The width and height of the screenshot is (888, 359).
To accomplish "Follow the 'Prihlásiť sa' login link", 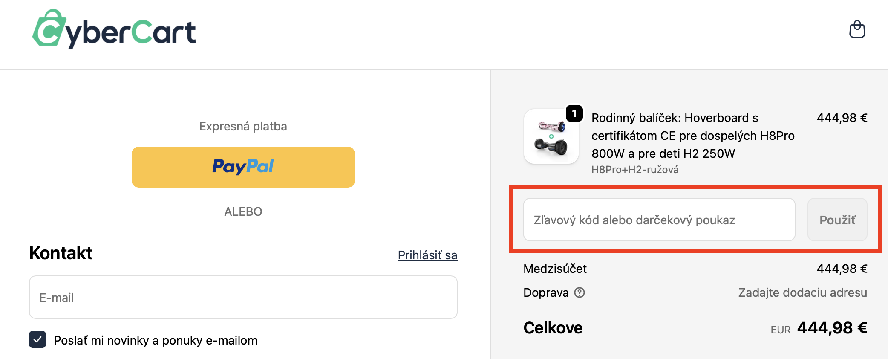I will click(x=427, y=255).
